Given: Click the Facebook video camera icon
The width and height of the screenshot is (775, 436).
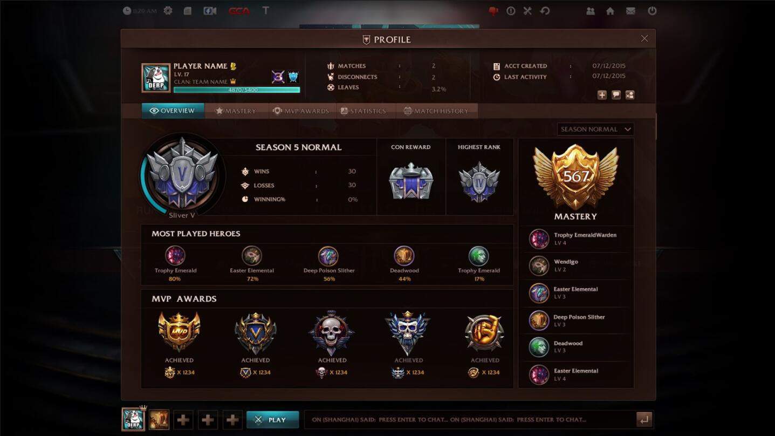Looking at the screenshot, I should 210,11.
